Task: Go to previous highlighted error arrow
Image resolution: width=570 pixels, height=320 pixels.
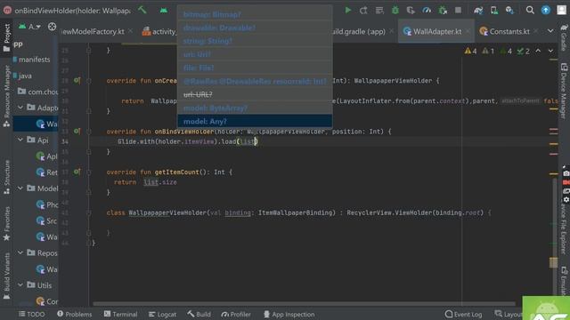Action: (x=538, y=52)
